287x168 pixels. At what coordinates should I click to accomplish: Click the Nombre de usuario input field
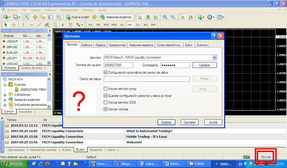pyautogui.click(x=118, y=65)
